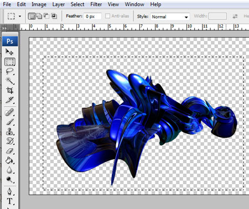Select the Move tool
Image resolution: width=249 pixels, height=209 pixels.
9,52
